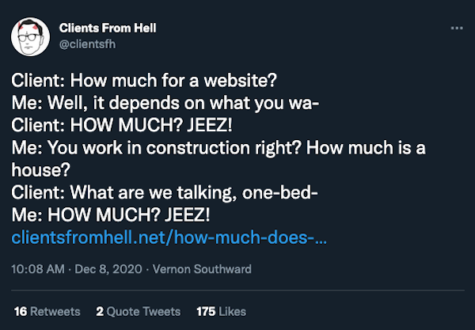Show the 175 Likes list

tap(222, 311)
